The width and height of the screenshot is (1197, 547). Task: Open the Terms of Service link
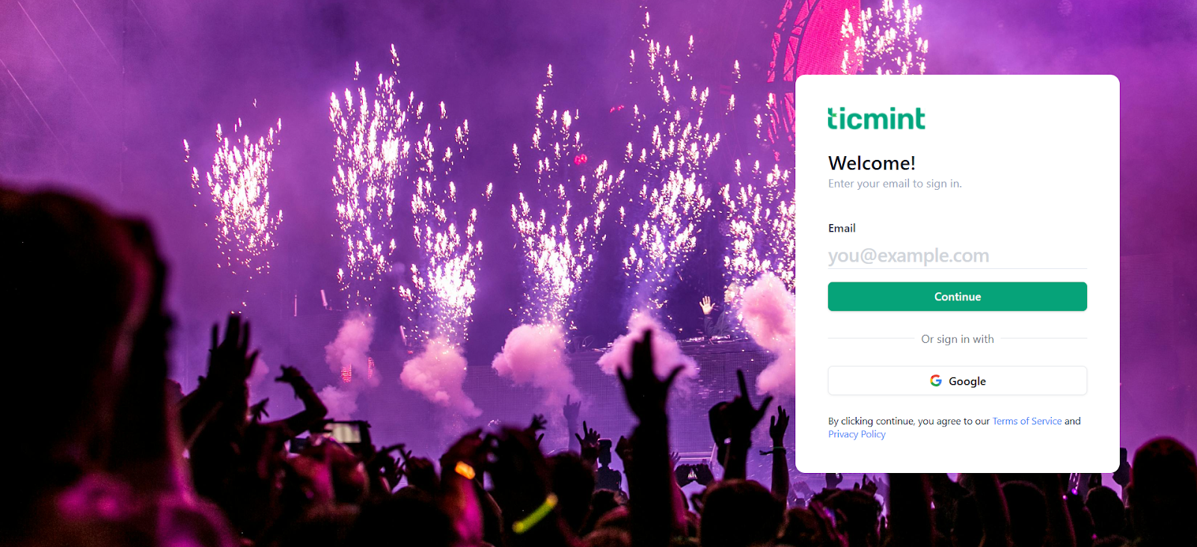[1026, 421]
